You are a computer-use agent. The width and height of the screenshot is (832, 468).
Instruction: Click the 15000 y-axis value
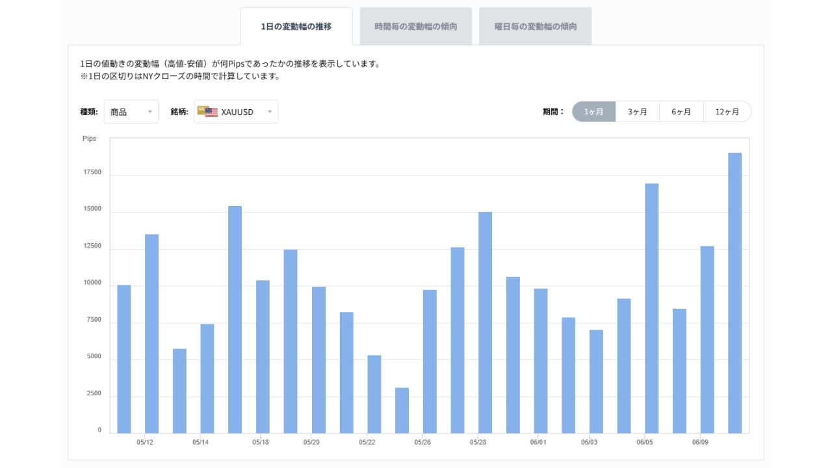coord(92,209)
